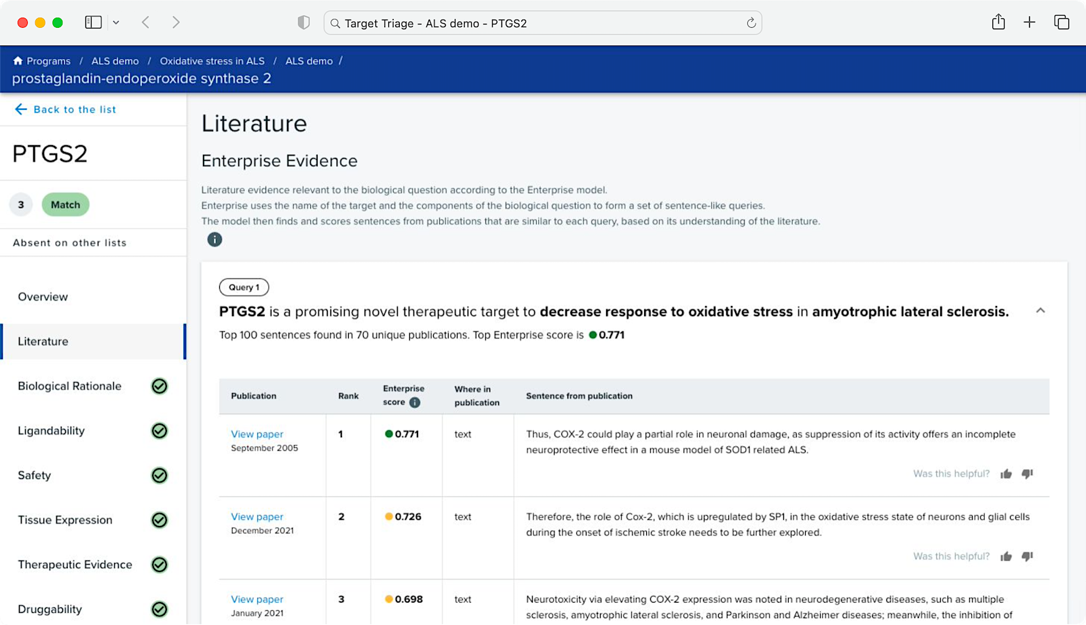Go back with the browser back arrow
Image resolution: width=1086 pixels, height=625 pixels.
(145, 22)
